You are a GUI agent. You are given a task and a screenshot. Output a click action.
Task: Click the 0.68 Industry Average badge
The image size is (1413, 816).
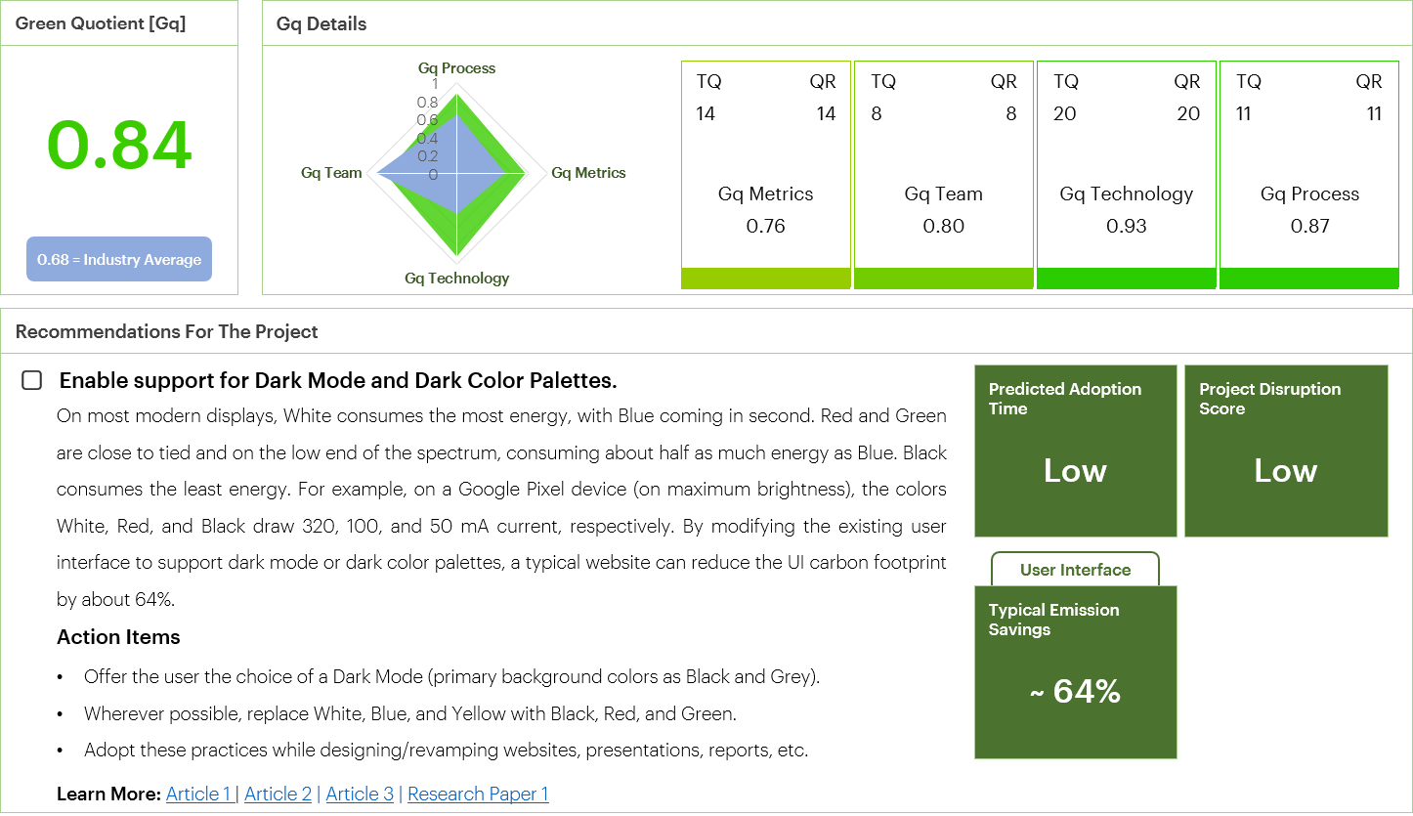point(119,260)
